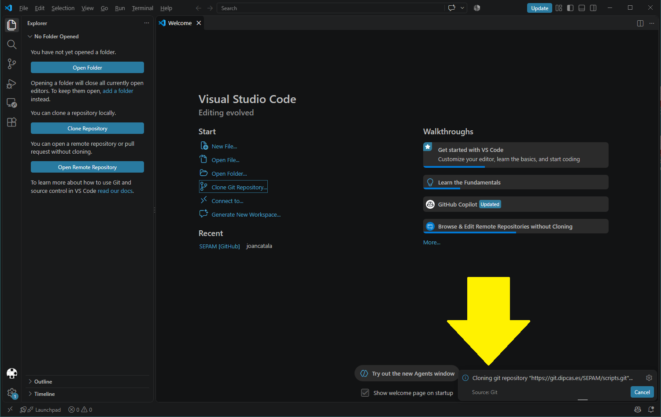Viewport: 661px width, 417px height.
Task: Open the Search view in activity bar
Action: pyautogui.click(x=12, y=44)
